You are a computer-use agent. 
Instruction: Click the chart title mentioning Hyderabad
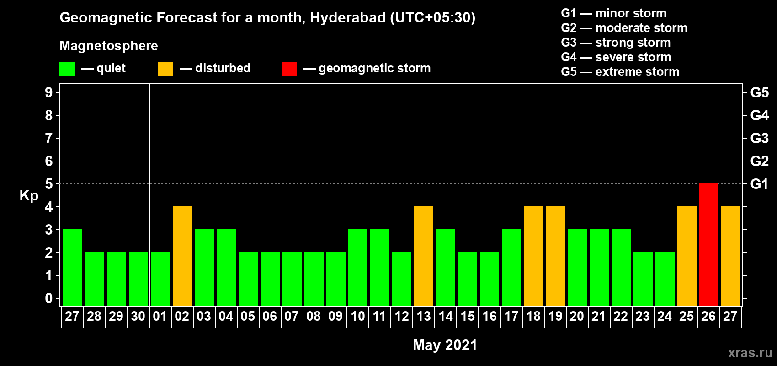coord(267,18)
